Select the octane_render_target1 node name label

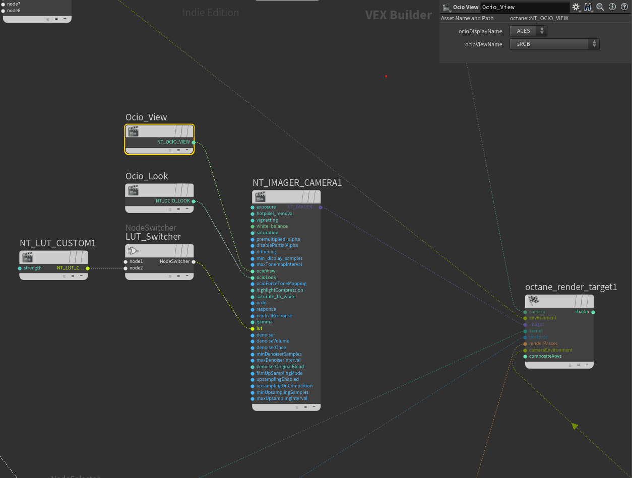coord(571,287)
